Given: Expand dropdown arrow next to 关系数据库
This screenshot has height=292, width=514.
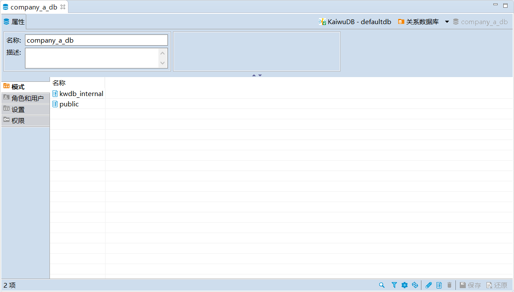Looking at the screenshot, I should (447, 22).
